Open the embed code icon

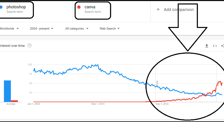[215, 46]
